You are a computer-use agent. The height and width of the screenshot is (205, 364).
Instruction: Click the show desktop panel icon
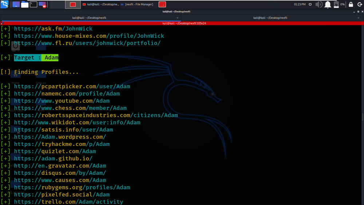[16, 4]
